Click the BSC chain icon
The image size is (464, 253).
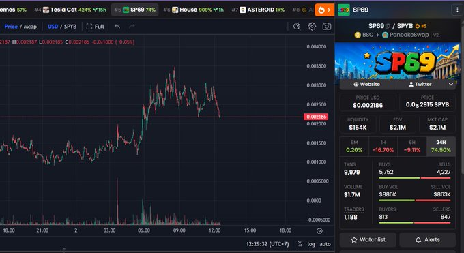358,35
